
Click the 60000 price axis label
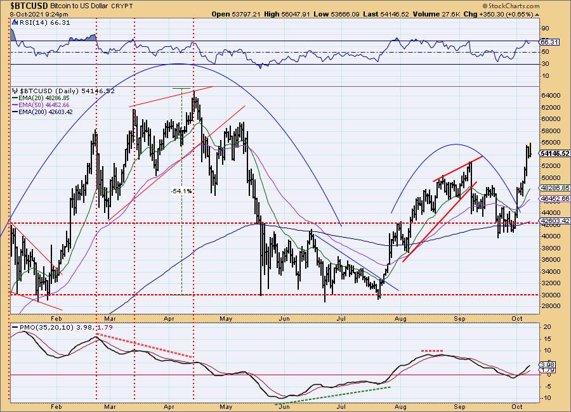point(551,119)
